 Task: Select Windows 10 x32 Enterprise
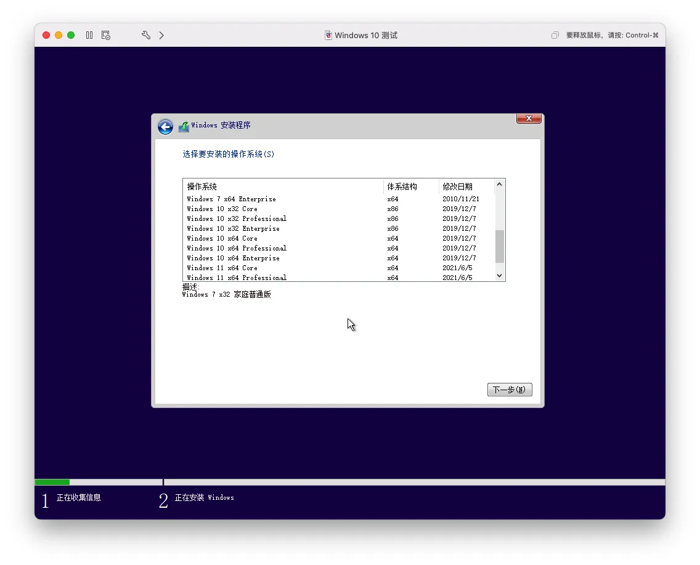point(339,228)
